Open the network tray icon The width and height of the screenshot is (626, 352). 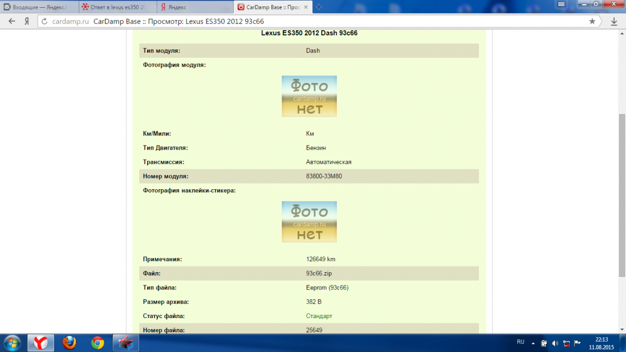[566, 343]
